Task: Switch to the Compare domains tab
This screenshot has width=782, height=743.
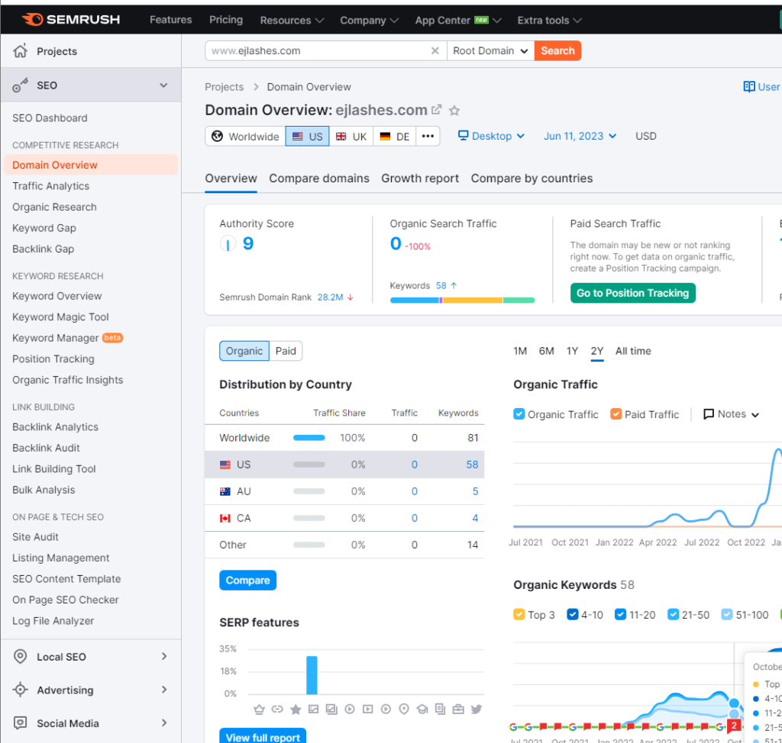Action: click(x=319, y=179)
